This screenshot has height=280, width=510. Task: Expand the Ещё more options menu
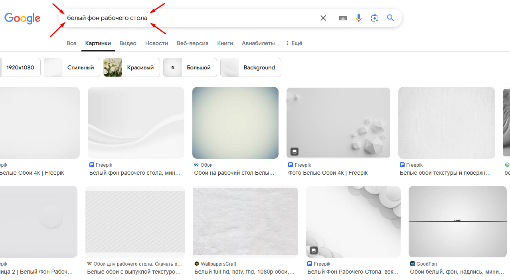(294, 43)
